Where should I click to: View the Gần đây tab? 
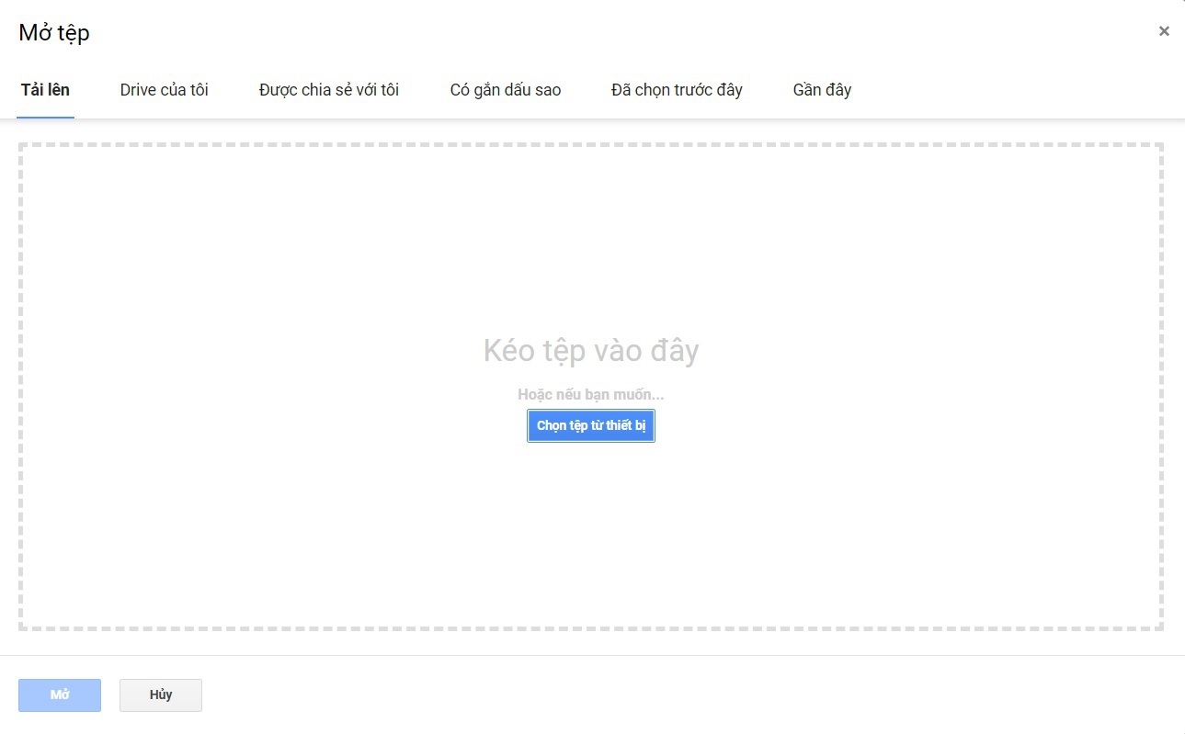pyautogui.click(x=822, y=90)
